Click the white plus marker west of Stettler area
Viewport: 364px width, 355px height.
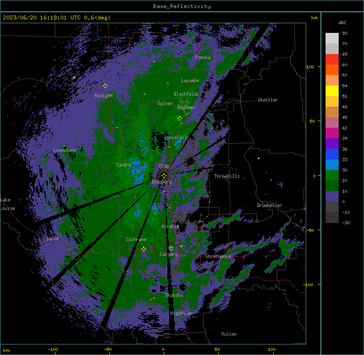258,158
